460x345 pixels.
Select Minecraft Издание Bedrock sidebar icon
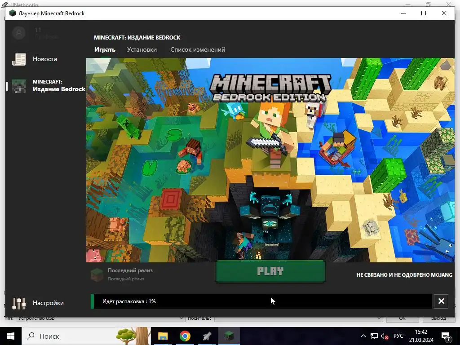coord(19,86)
